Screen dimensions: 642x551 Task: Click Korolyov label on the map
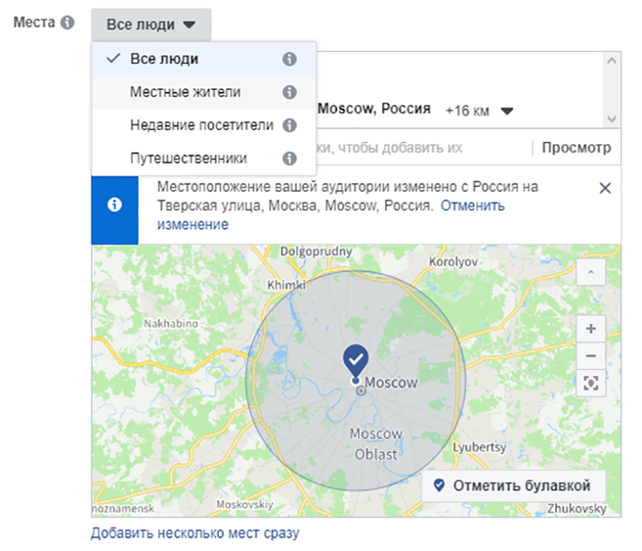(x=453, y=261)
